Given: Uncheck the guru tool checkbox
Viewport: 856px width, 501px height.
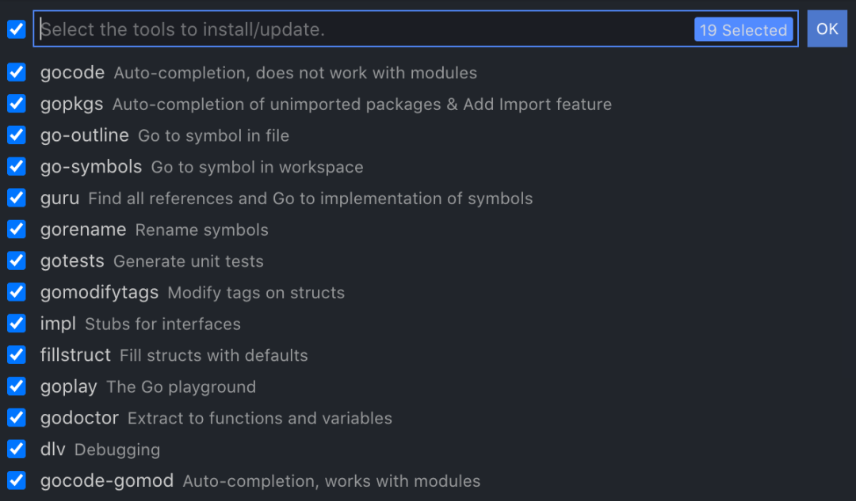Looking at the screenshot, I should click(x=17, y=198).
